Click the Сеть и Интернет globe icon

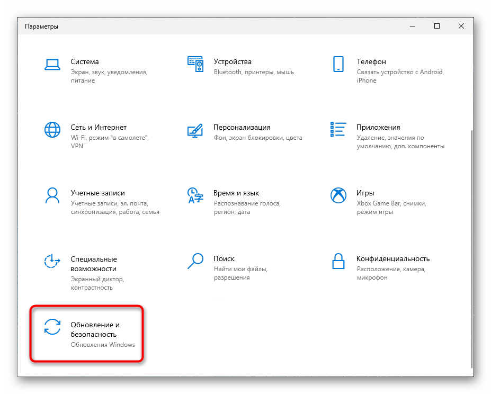pyautogui.click(x=52, y=130)
